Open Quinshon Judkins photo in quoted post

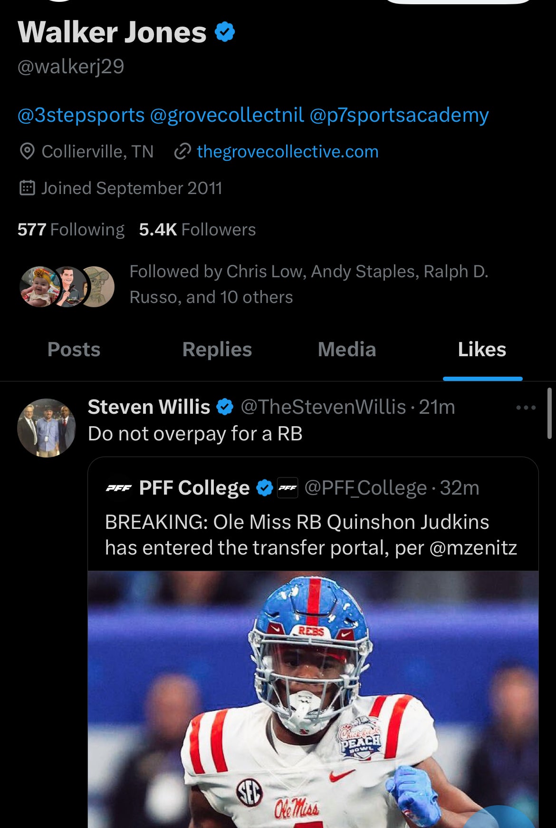[x=313, y=699]
